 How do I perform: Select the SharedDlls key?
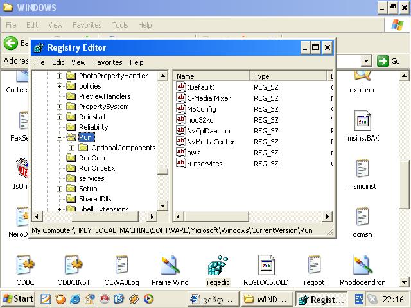[x=95, y=199]
